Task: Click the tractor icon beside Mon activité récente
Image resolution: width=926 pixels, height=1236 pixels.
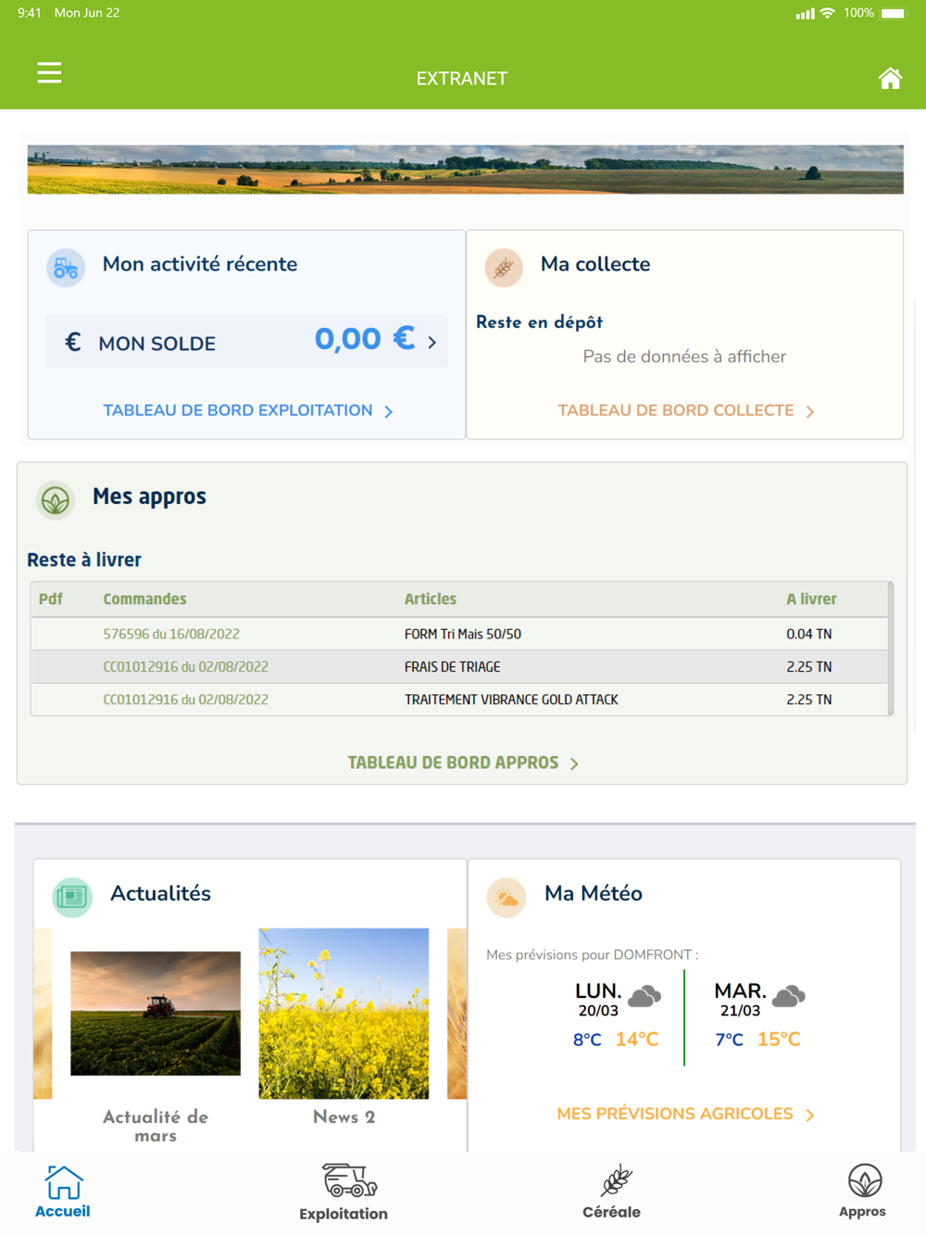Action: pos(66,268)
